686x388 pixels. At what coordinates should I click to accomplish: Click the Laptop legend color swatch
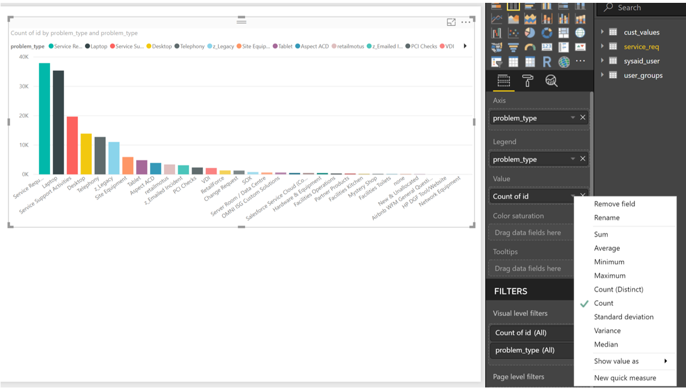point(87,46)
